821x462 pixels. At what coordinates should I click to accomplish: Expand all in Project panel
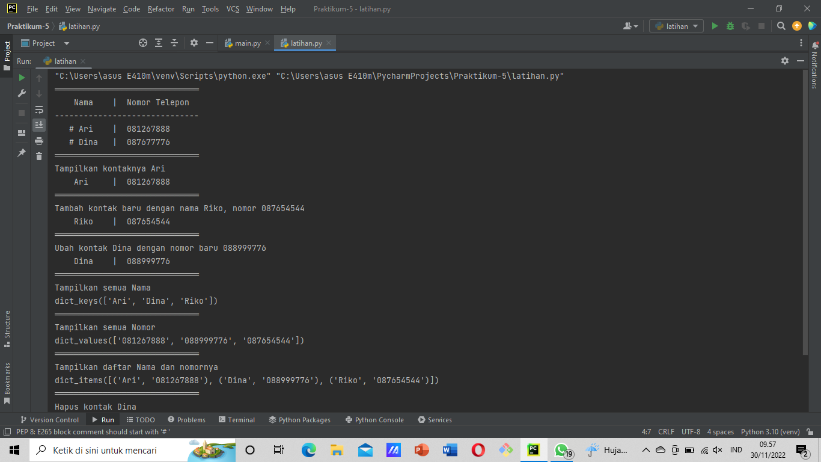[159, 43]
